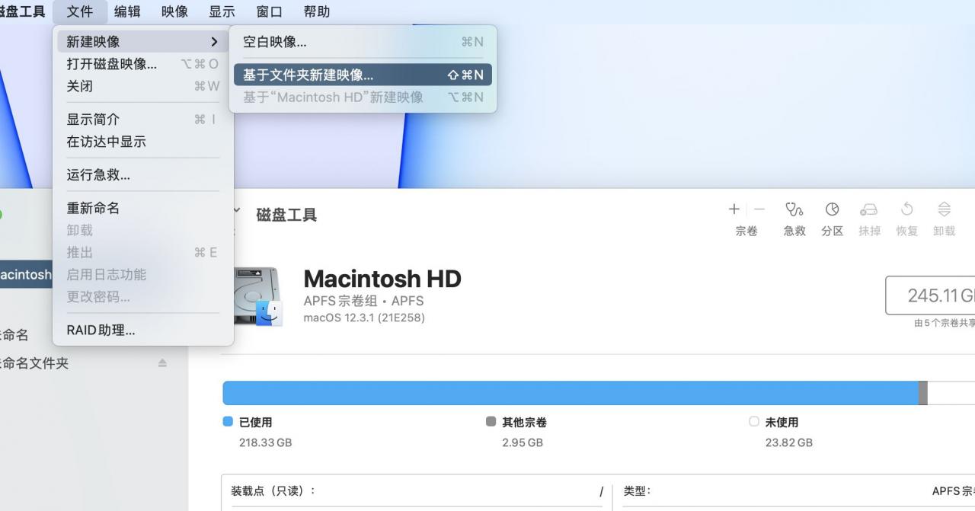Open the sidebar view dropdown chevron
Viewport: 975px width, 511px height.
tap(237, 209)
